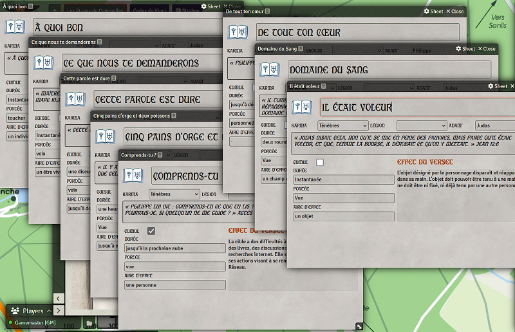Image resolution: width=515 pixels, height=332 pixels.
Task: Click book image in Cette parole est dure
Action: point(75,99)
